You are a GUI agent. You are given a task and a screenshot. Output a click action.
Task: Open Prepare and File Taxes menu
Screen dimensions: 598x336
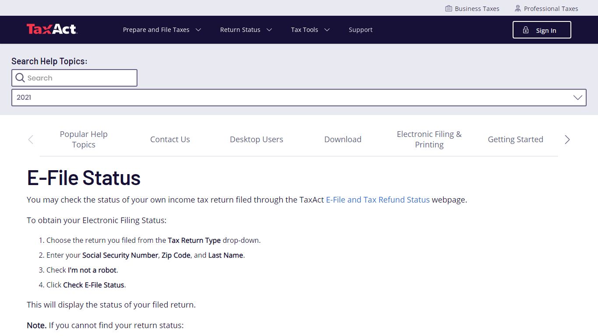156,30
